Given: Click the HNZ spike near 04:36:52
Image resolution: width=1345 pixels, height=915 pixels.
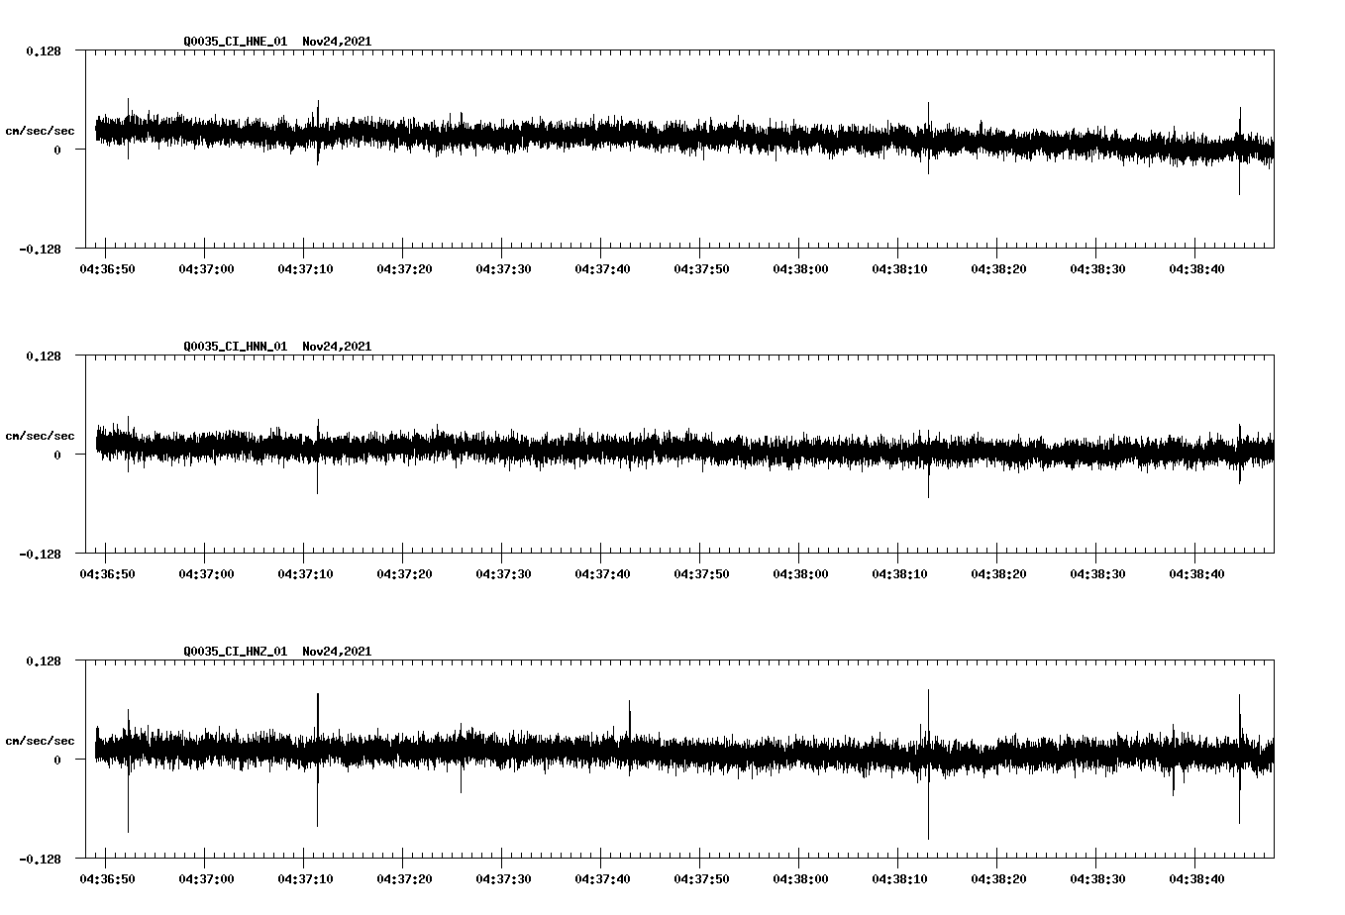Looking at the screenshot, I should coord(128,770).
